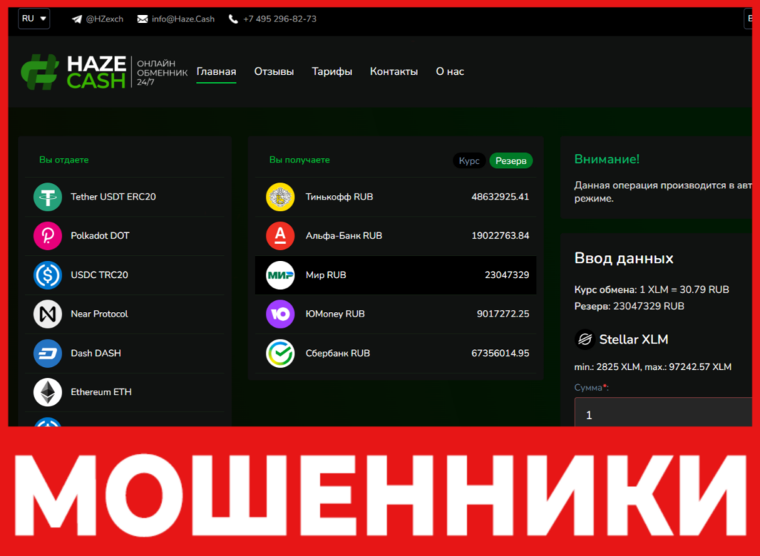Select the Сбербанк icon
This screenshot has width=760, height=556.
pyautogui.click(x=280, y=353)
